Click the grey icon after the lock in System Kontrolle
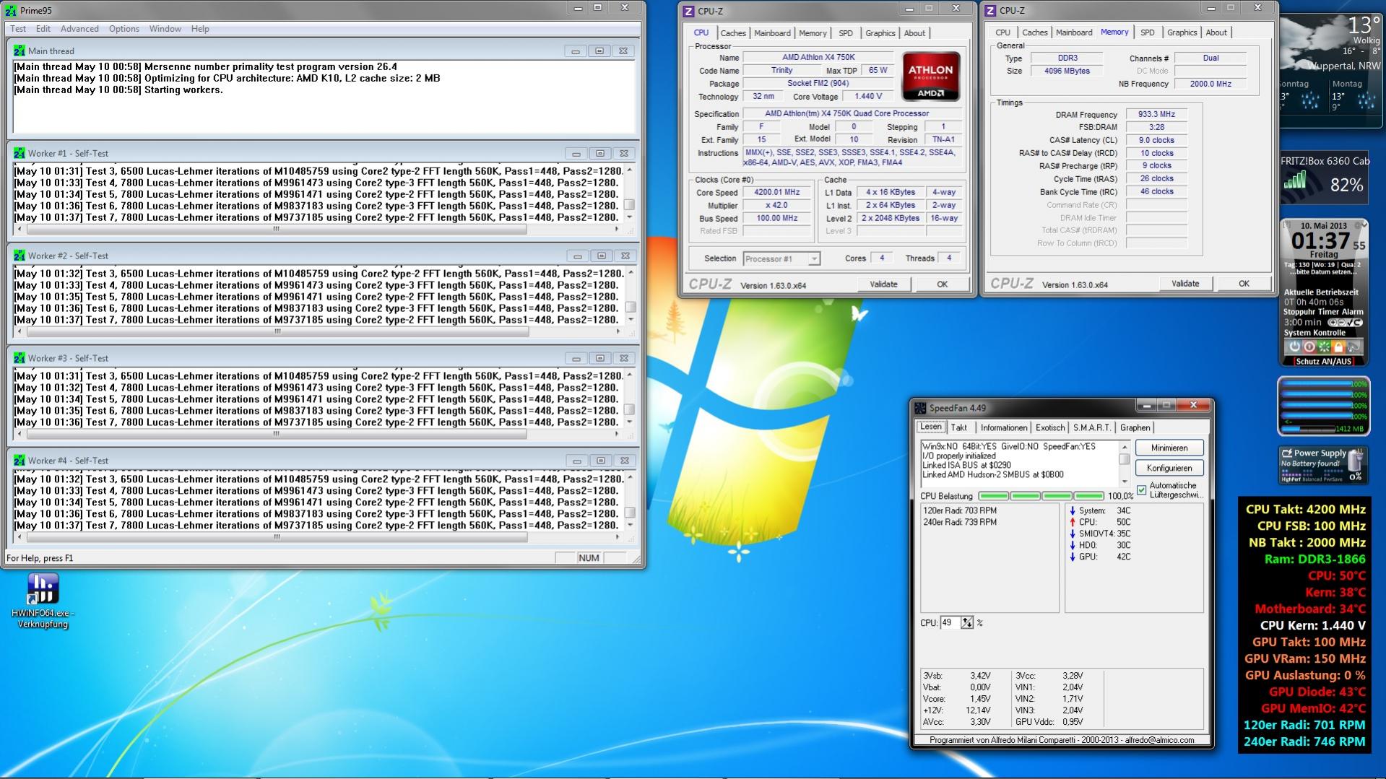1386x779 pixels. (1353, 347)
